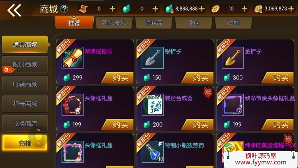Click the 充值 recharge button
Image resolution: width=298 pixels, height=168 pixels.
click(x=25, y=143)
